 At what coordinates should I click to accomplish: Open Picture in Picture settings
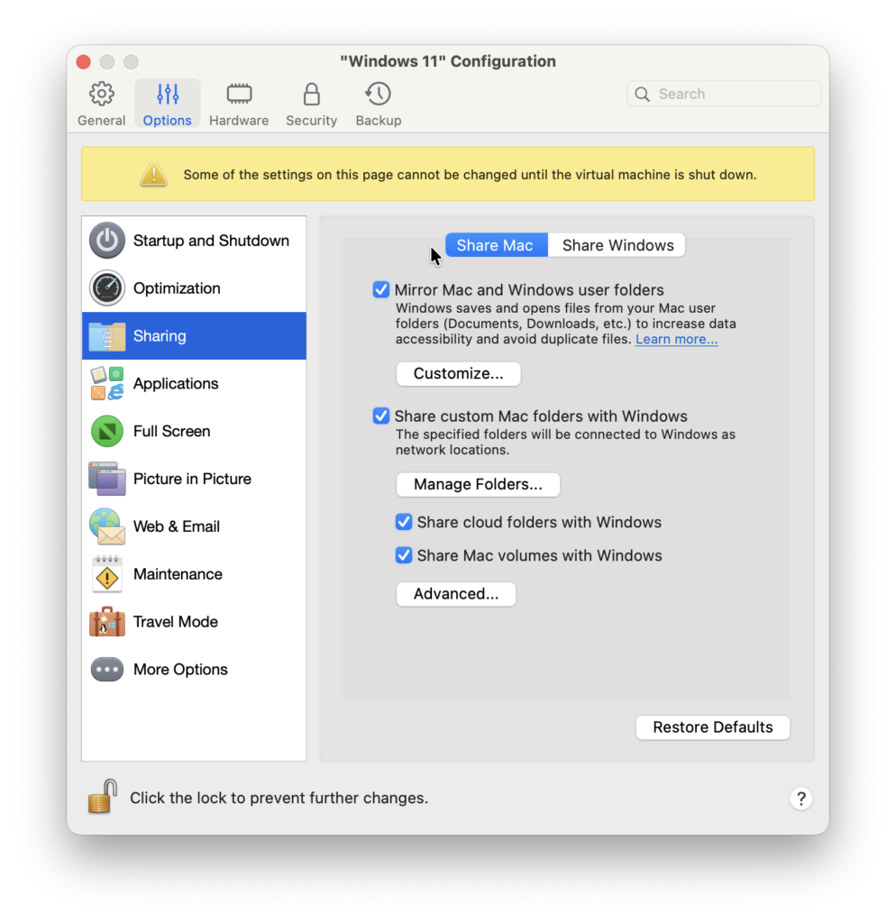(195, 479)
